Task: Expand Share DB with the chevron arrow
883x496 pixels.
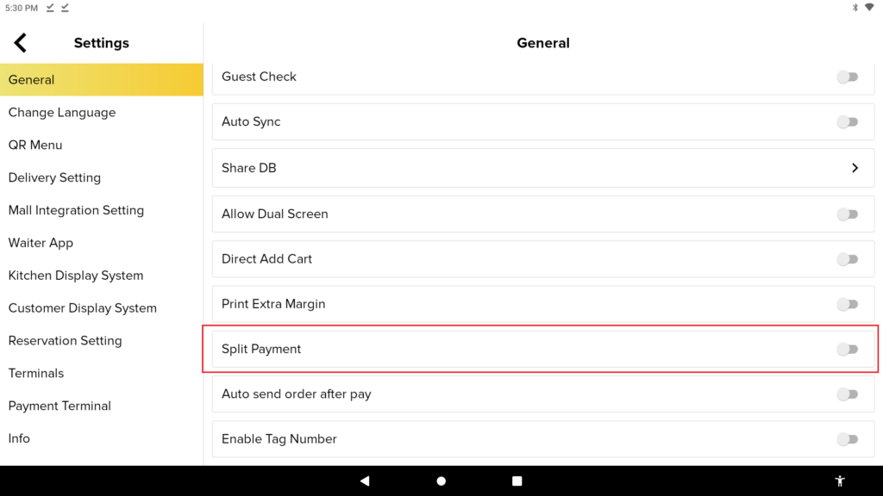Action: pos(855,168)
